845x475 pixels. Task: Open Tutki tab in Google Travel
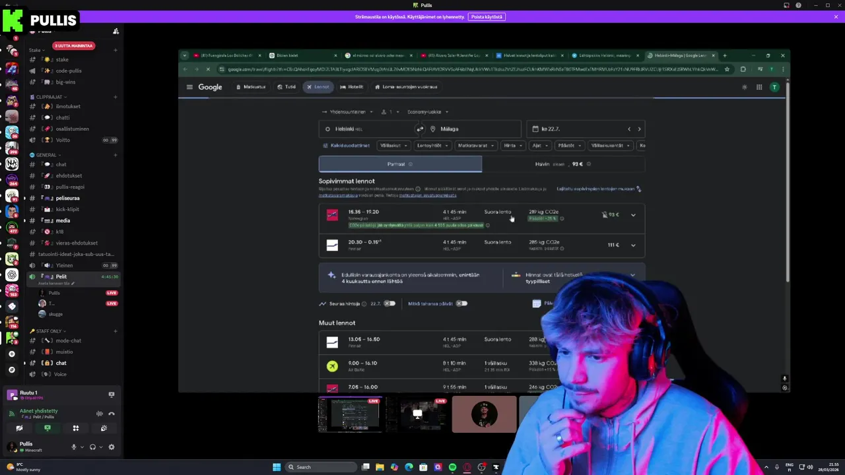[x=287, y=87]
